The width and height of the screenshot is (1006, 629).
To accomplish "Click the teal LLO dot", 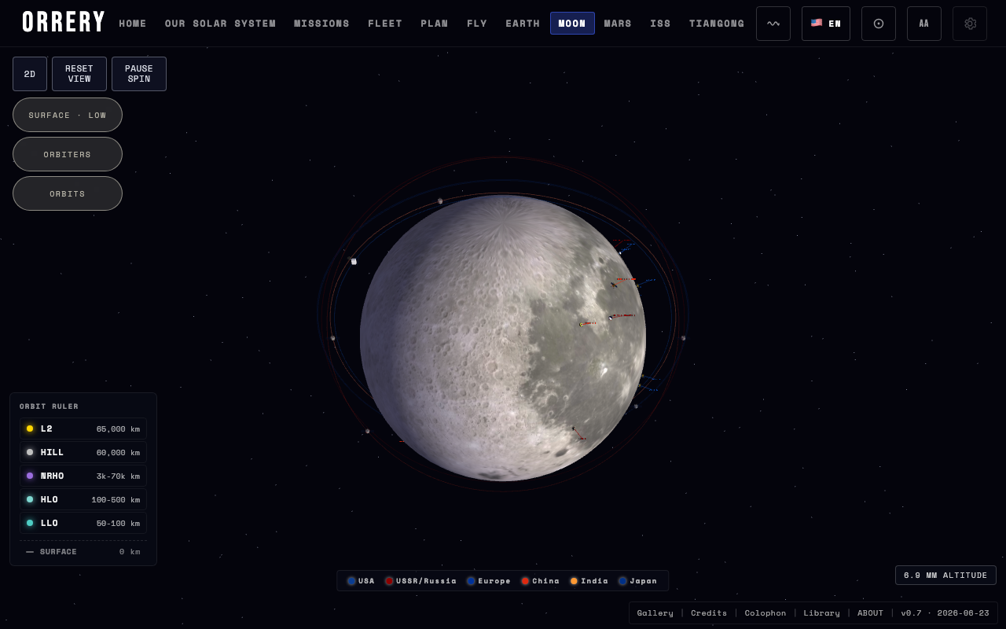I will point(30,523).
